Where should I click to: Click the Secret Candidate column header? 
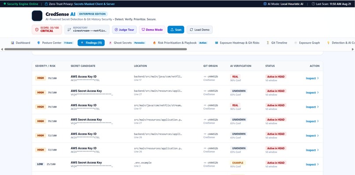tap(83, 66)
